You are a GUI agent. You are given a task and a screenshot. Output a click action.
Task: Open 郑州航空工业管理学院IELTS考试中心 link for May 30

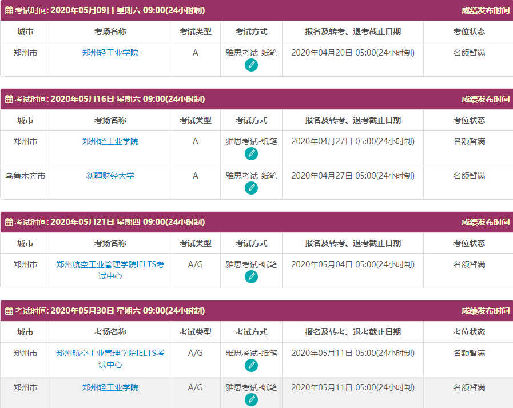pos(110,359)
